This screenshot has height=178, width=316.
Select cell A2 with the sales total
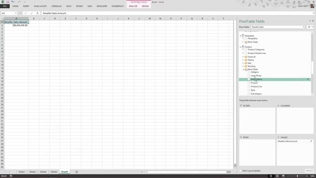(16, 25)
